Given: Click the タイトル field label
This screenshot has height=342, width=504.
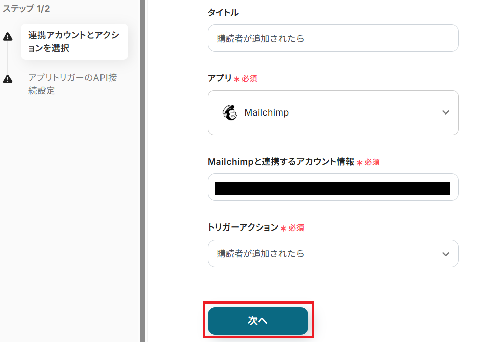Looking at the screenshot, I should [223, 13].
